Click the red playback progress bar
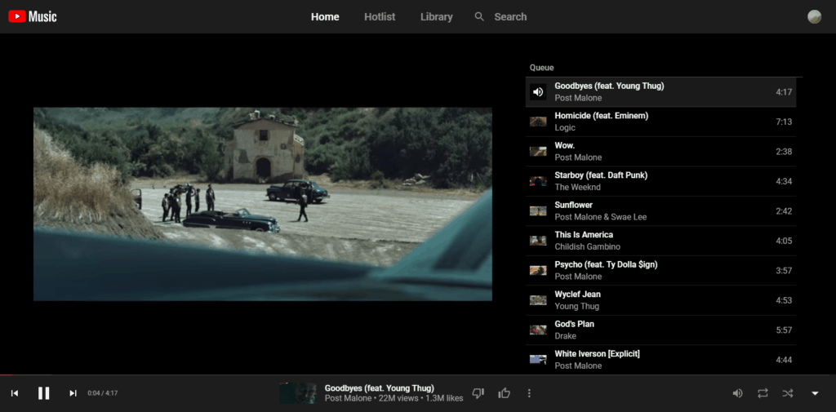 (6, 374)
